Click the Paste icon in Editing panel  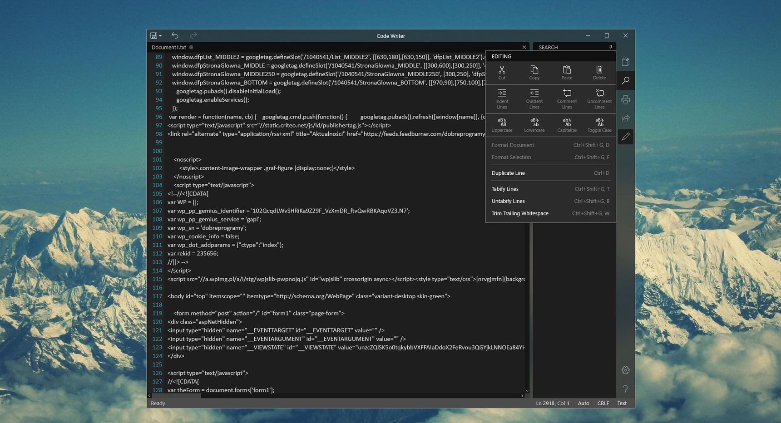point(567,72)
